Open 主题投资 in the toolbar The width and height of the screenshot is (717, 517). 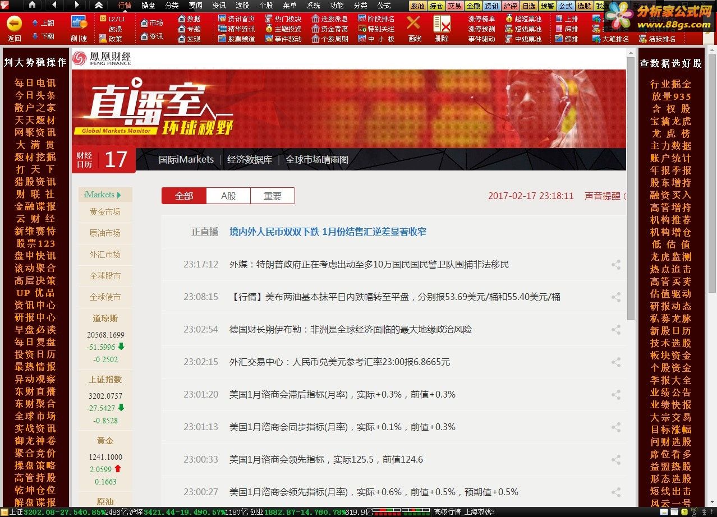pyautogui.click(x=283, y=29)
